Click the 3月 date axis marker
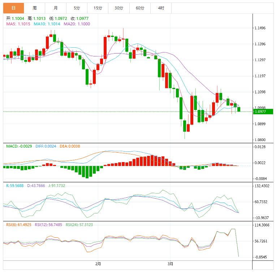276x272 pixels. click(x=170, y=264)
